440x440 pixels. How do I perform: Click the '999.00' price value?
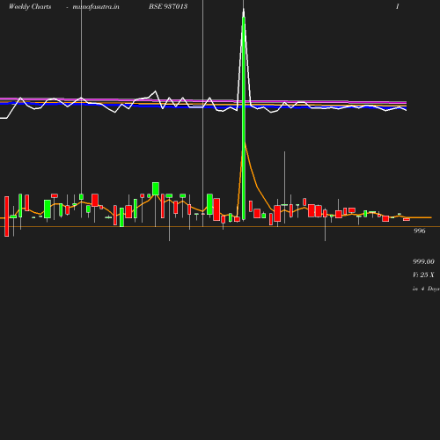click(x=423, y=261)
